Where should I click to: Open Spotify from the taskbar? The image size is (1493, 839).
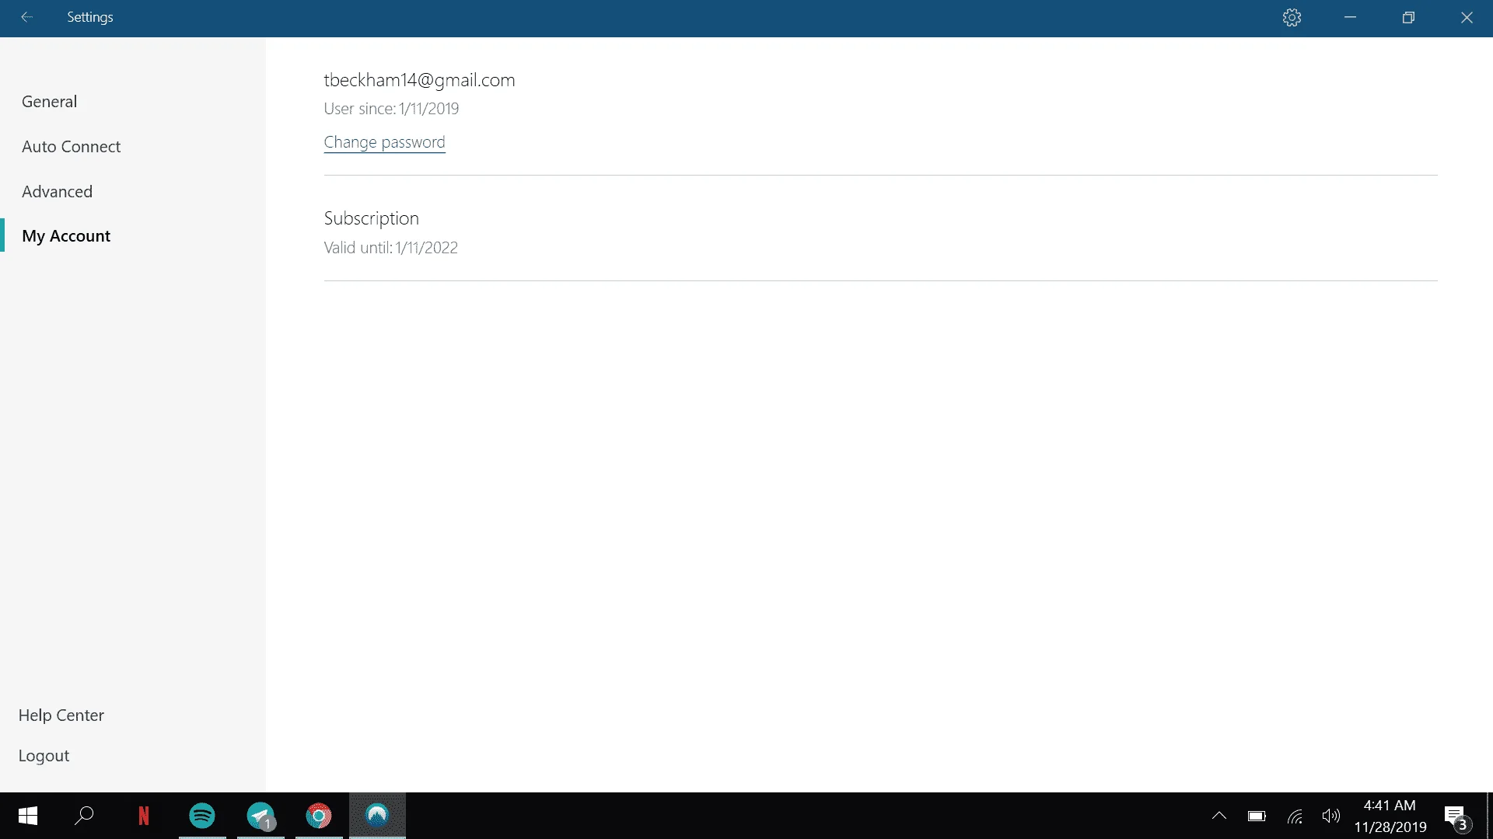tap(202, 816)
